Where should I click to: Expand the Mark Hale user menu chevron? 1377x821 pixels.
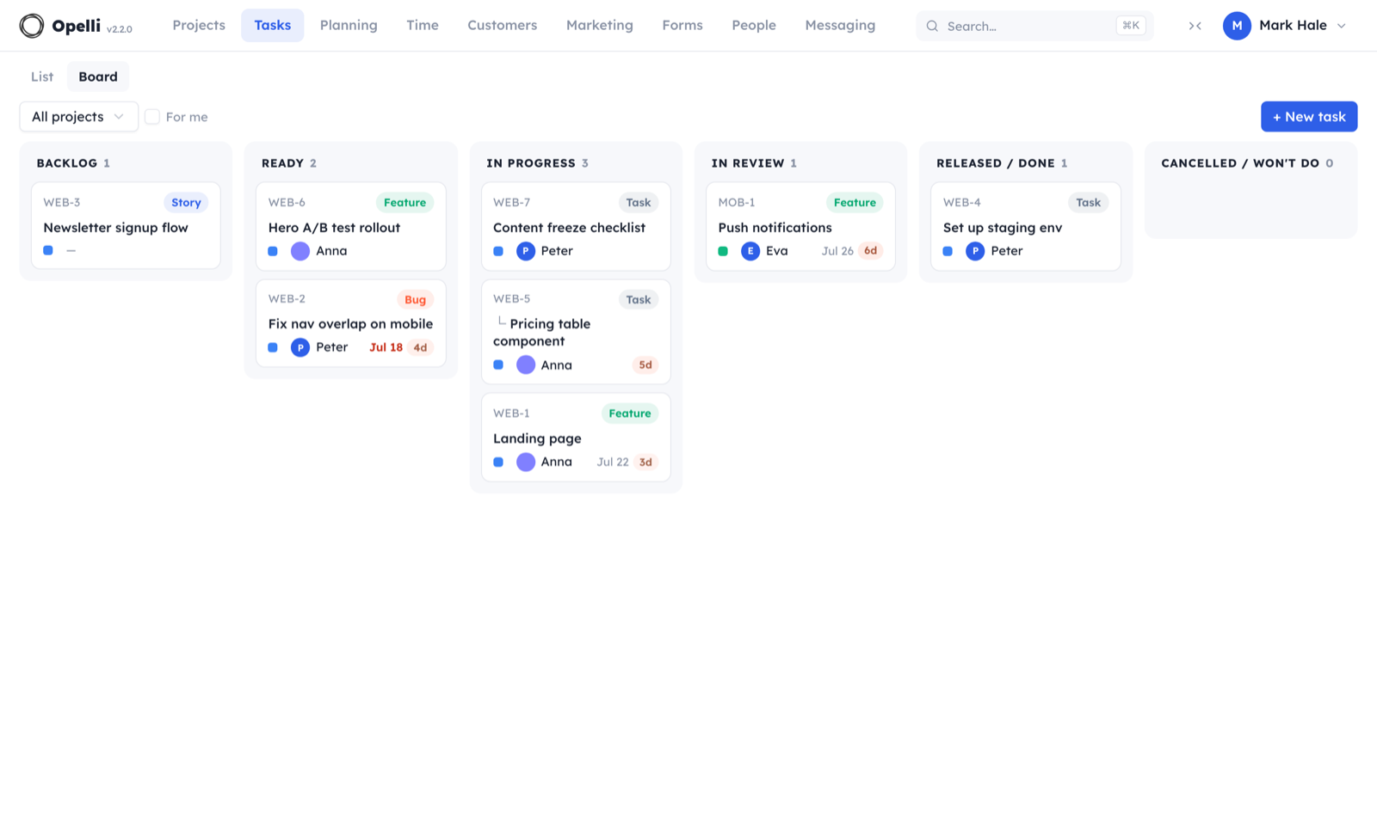tap(1342, 26)
